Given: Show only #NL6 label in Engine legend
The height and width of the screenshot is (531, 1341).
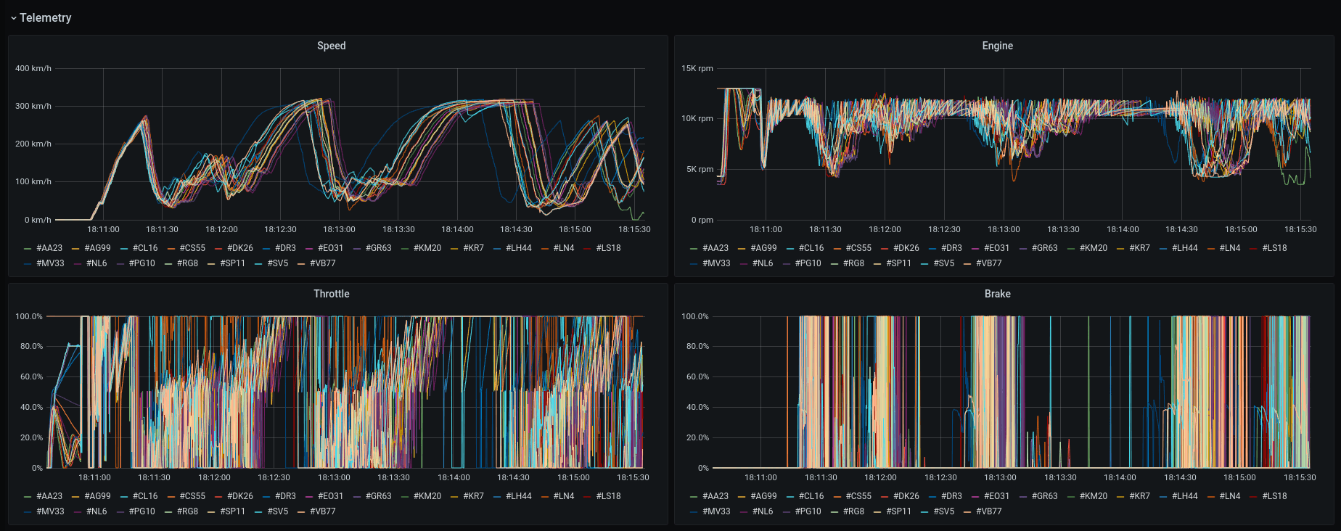Looking at the screenshot, I should coord(763,263).
